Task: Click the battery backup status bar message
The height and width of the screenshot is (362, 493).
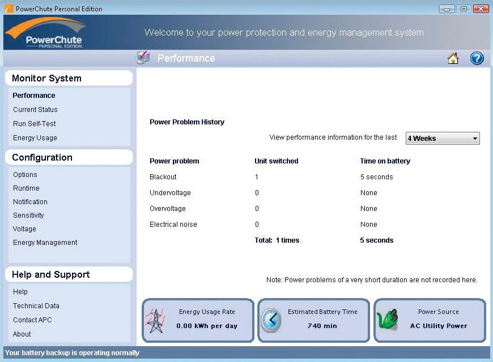Action: pyautogui.click(x=72, y=353)
